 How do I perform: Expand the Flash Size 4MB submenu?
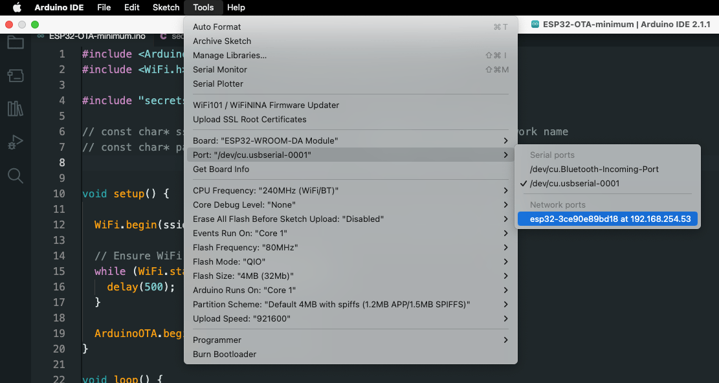point(351,276)
